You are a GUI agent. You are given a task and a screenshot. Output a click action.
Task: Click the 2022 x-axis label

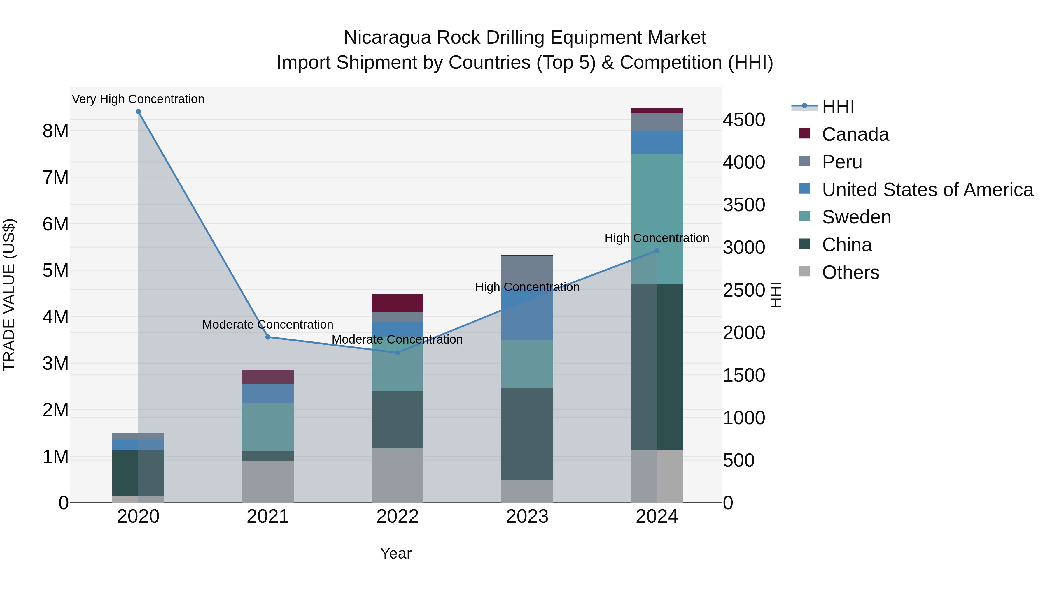pyautogui.click(x=398, y=517)
